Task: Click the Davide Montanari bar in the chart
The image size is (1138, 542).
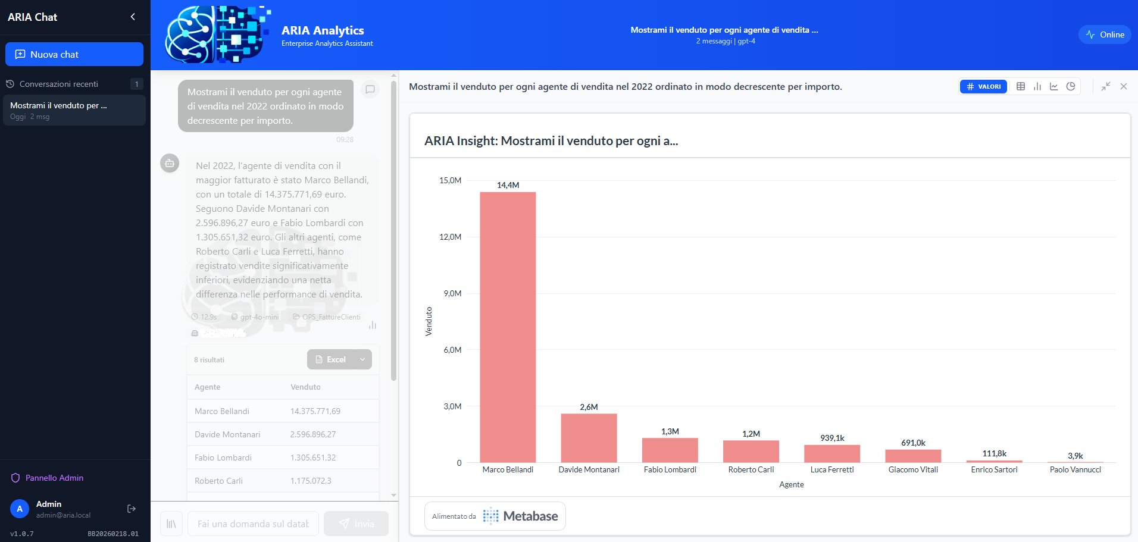Action: coord(589,438)
